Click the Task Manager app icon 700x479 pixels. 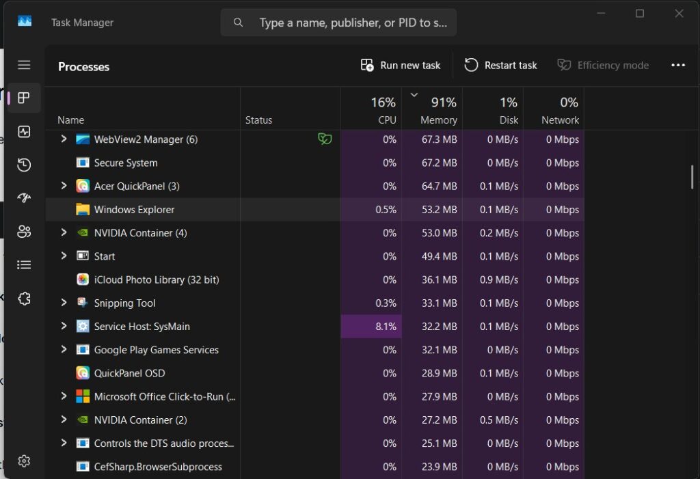coord(25,21)
